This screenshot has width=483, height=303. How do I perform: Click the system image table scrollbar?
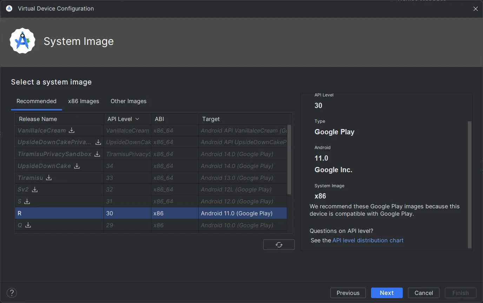tap(289, 160)
